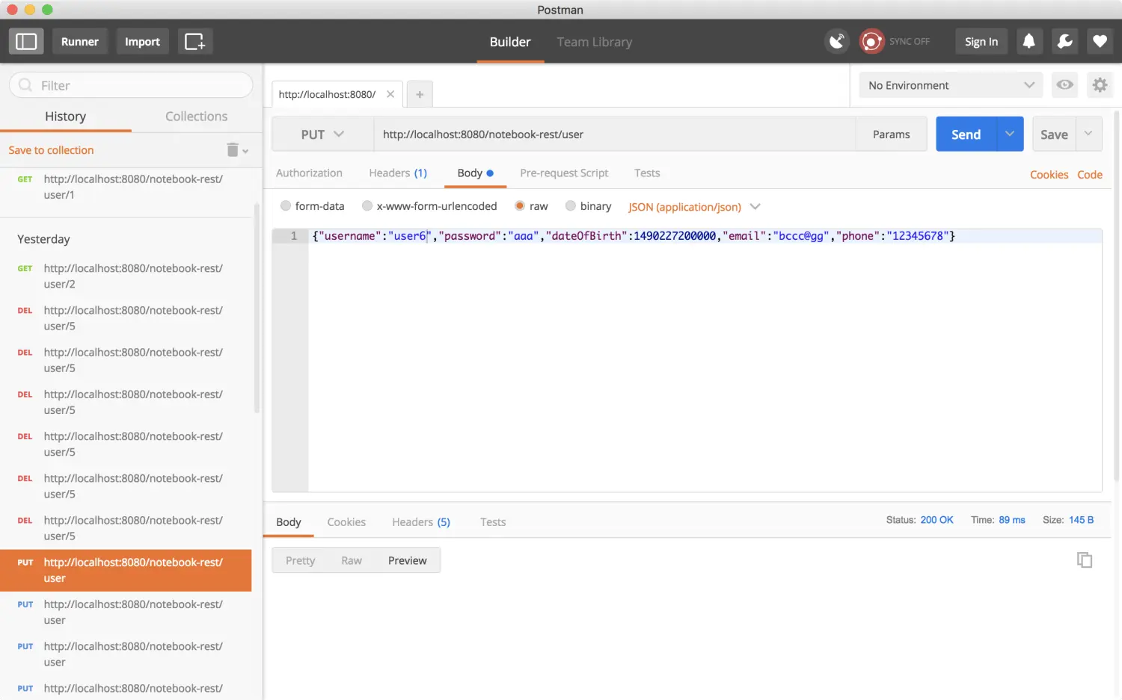The height and width of the screenshot is (700, 1122).
Task: Add a new request tab
Action: [x=420, y=94]
